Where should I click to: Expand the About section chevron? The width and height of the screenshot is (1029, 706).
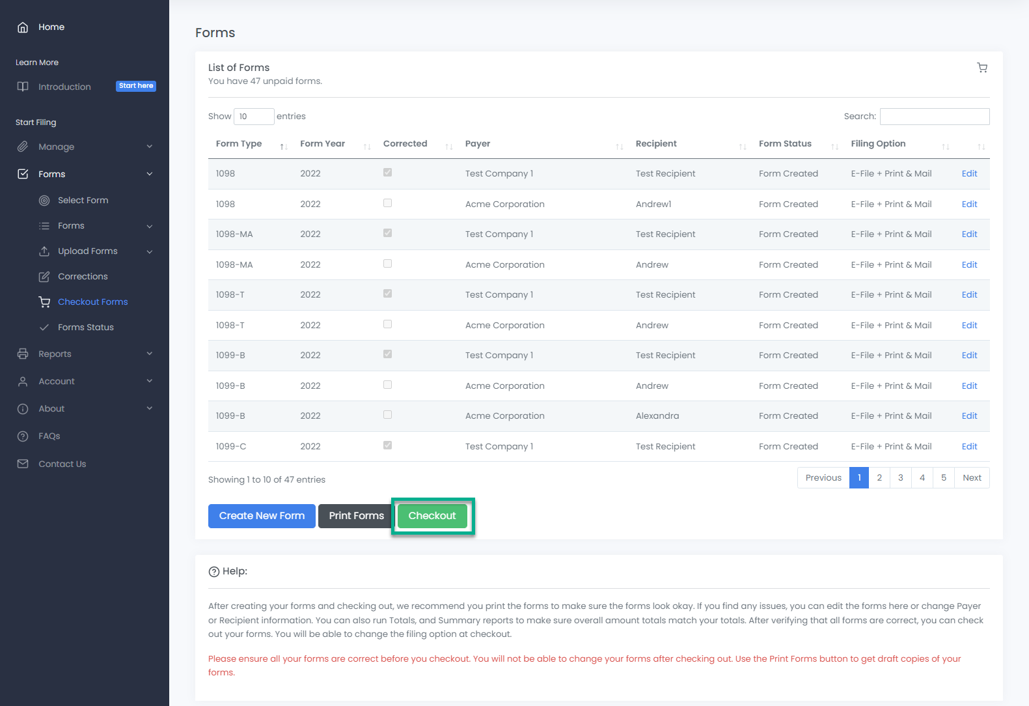click(x=150, y=408)
